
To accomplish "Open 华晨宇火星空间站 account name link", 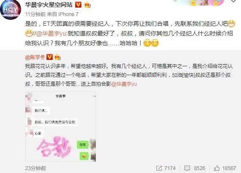I will tap(49, 5).
